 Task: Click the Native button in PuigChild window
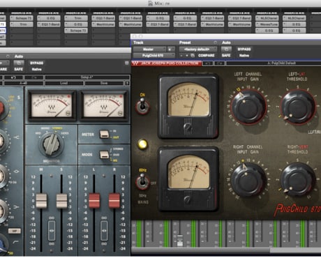pos(244,55)
